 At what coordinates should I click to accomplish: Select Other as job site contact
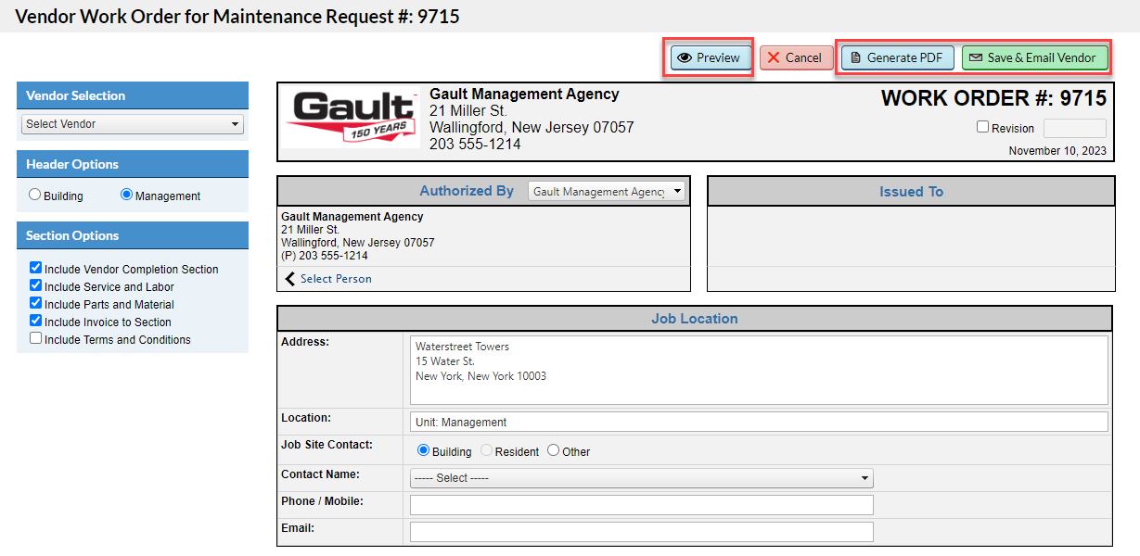554,450
